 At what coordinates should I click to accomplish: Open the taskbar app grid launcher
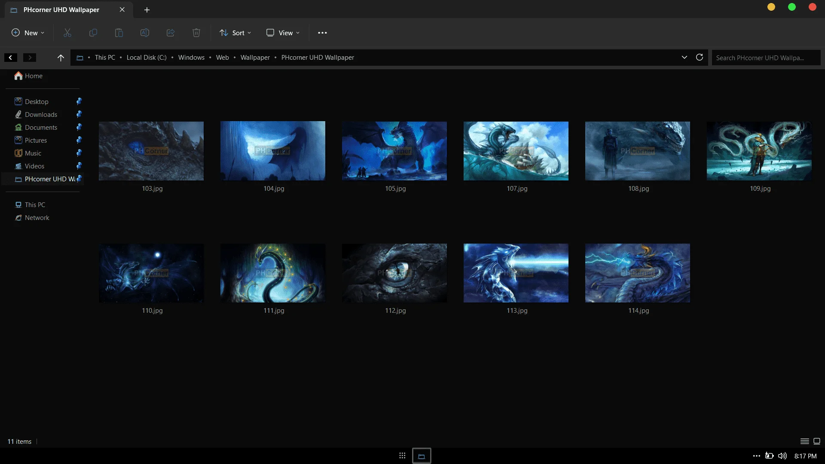tap(402, 455)
